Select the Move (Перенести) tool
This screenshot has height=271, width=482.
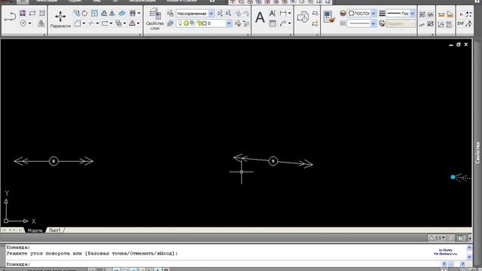60,19
